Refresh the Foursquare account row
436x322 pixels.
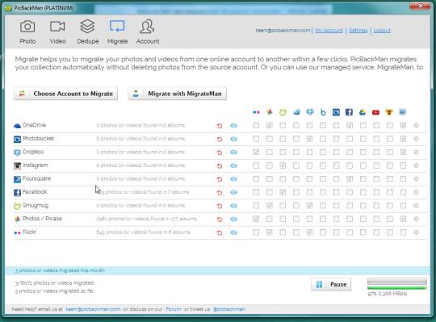[220, 179]
